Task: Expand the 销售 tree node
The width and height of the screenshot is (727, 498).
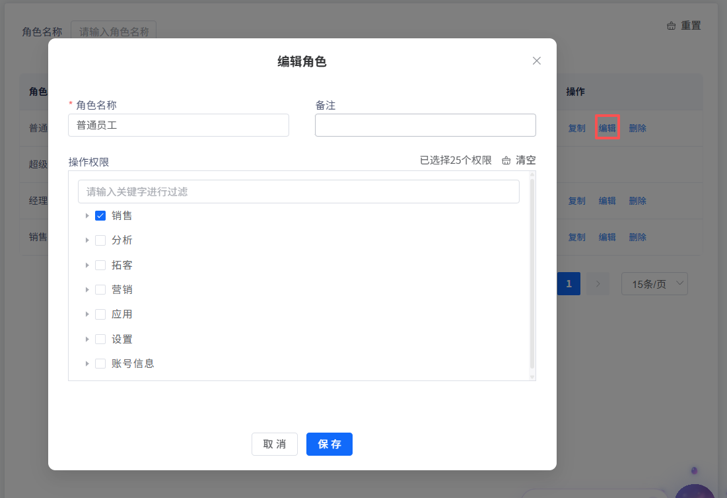Action: (x=87, y=215)
